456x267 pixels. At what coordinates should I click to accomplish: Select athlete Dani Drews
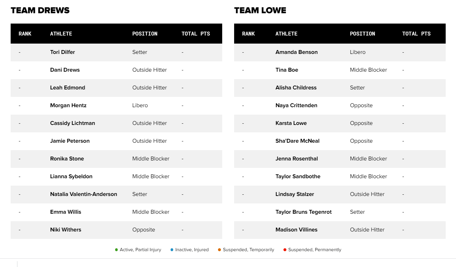coord(65,70)
